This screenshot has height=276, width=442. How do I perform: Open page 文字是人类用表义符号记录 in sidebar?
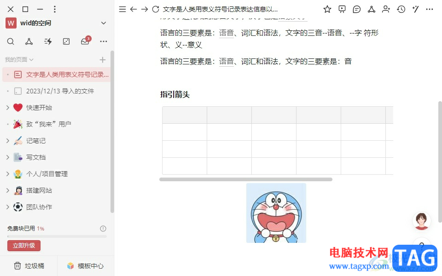pyautogui.click(x=56, y=75)
